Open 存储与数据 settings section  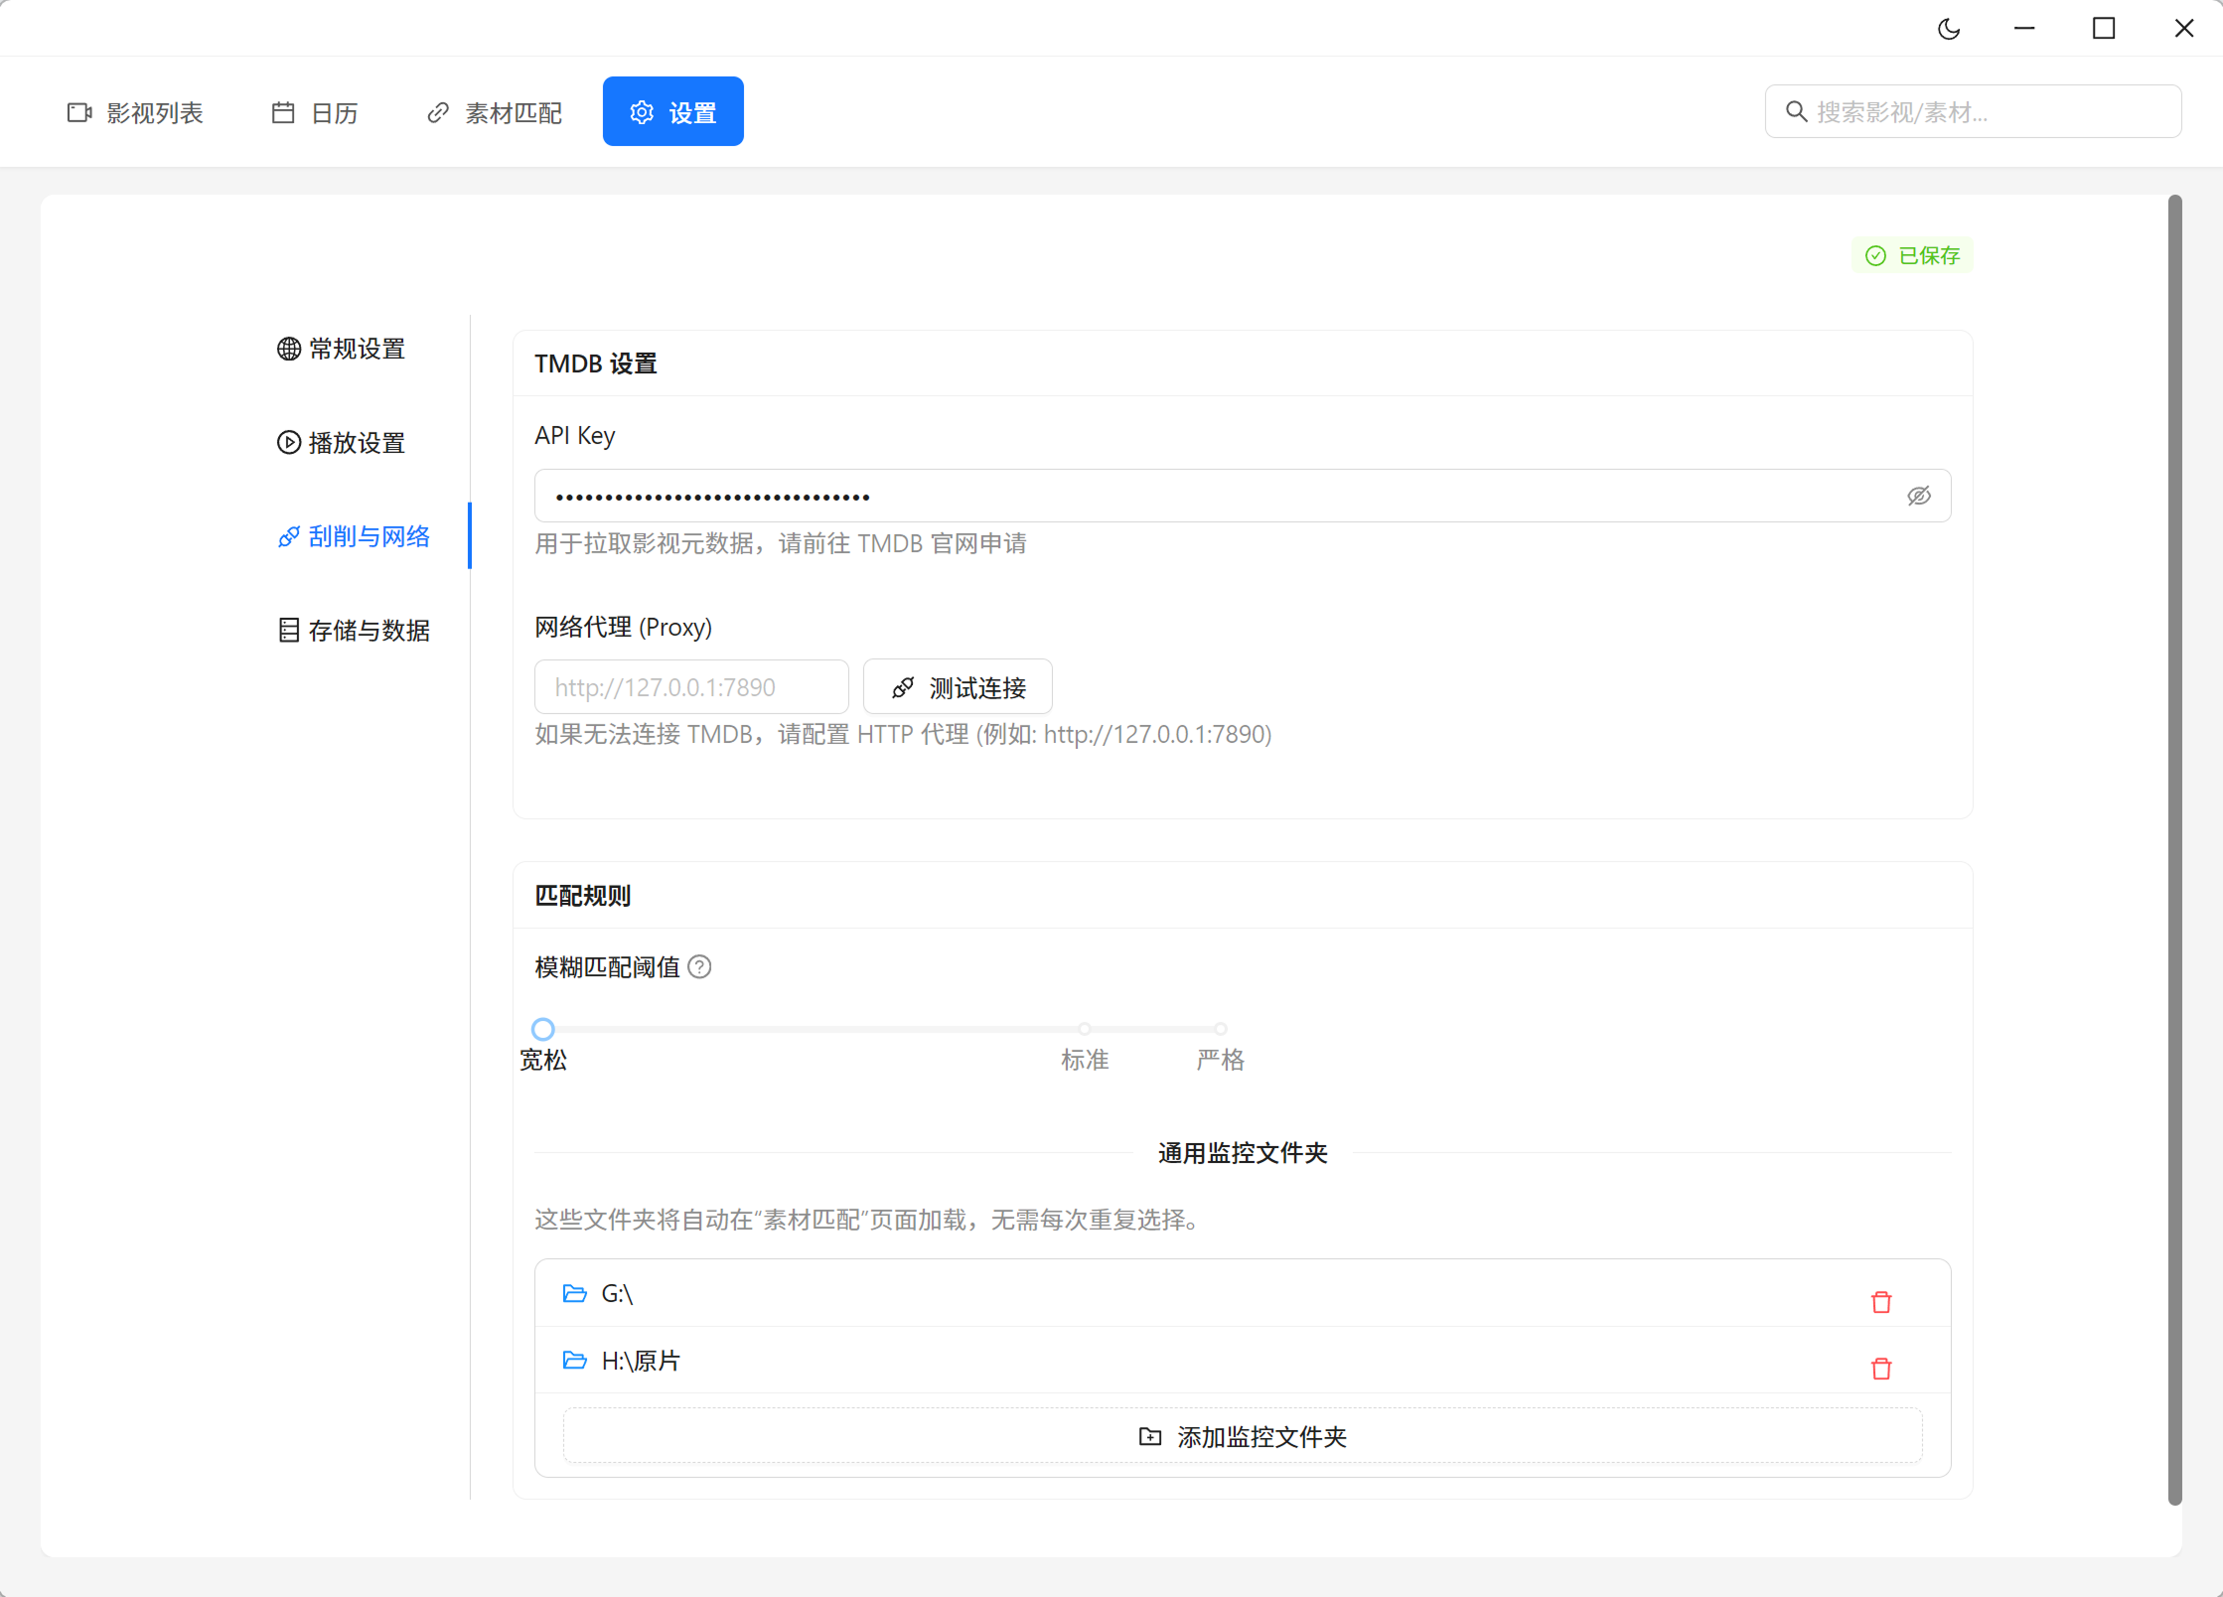coord(354,630)
